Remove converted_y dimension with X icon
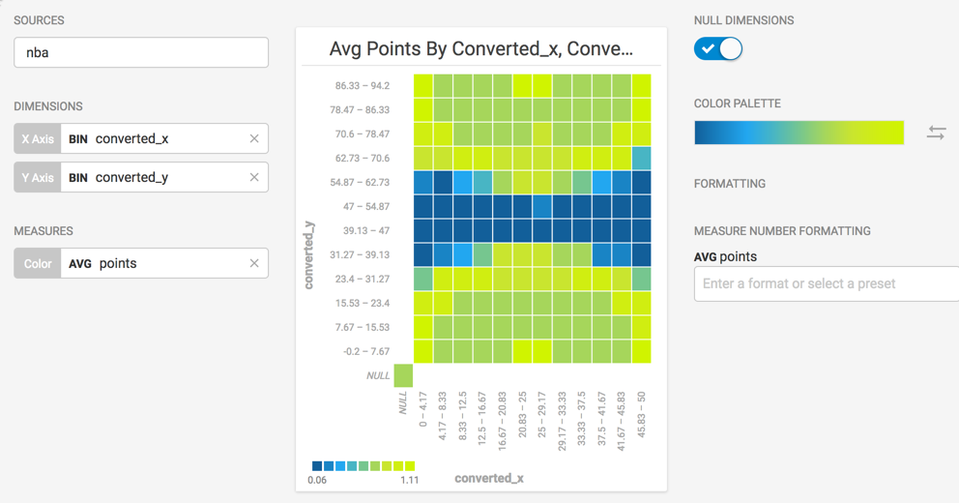The height and width of the screenshot is (503, 959). click(x=254, y=177)
